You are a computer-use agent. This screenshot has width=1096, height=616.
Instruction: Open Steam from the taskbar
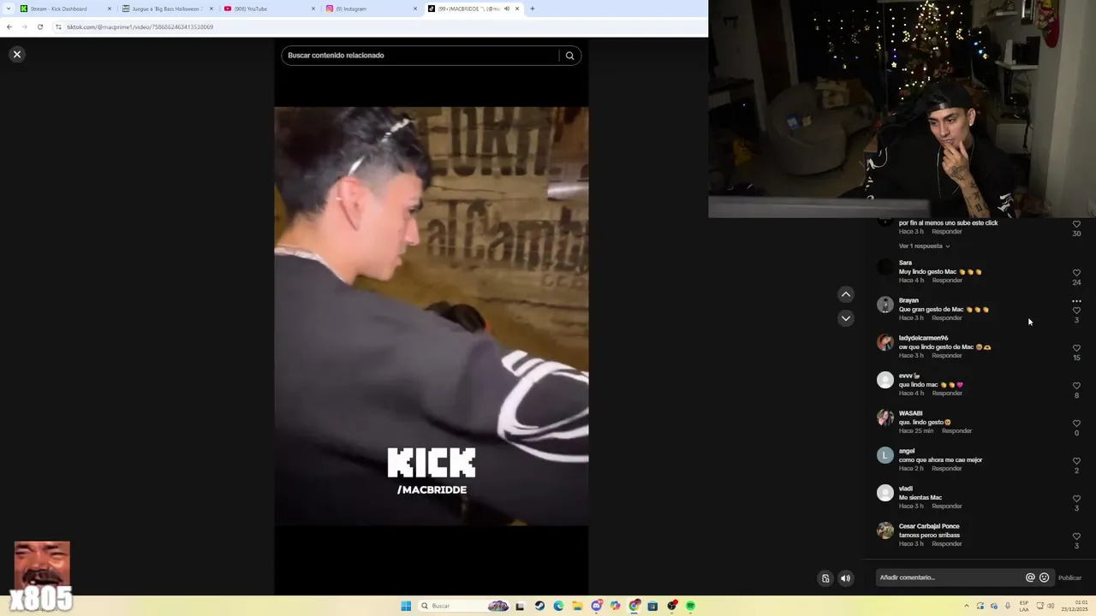539,606
